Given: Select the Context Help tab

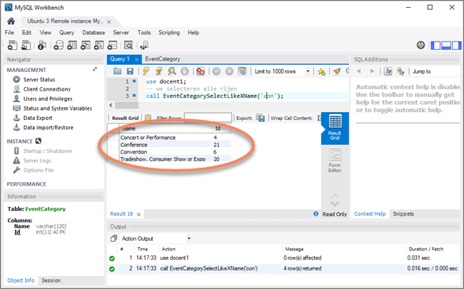Looking at the screenshot, I should [370, 214].
